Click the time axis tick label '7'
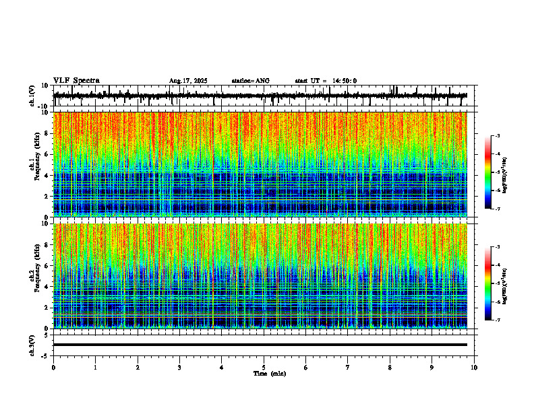 coord(348,368)
